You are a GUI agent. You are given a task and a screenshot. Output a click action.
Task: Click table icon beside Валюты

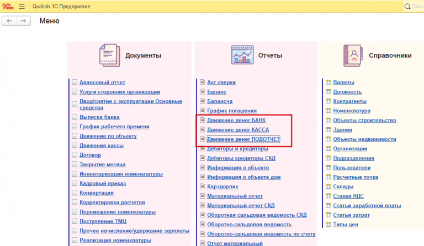(328, 82)
